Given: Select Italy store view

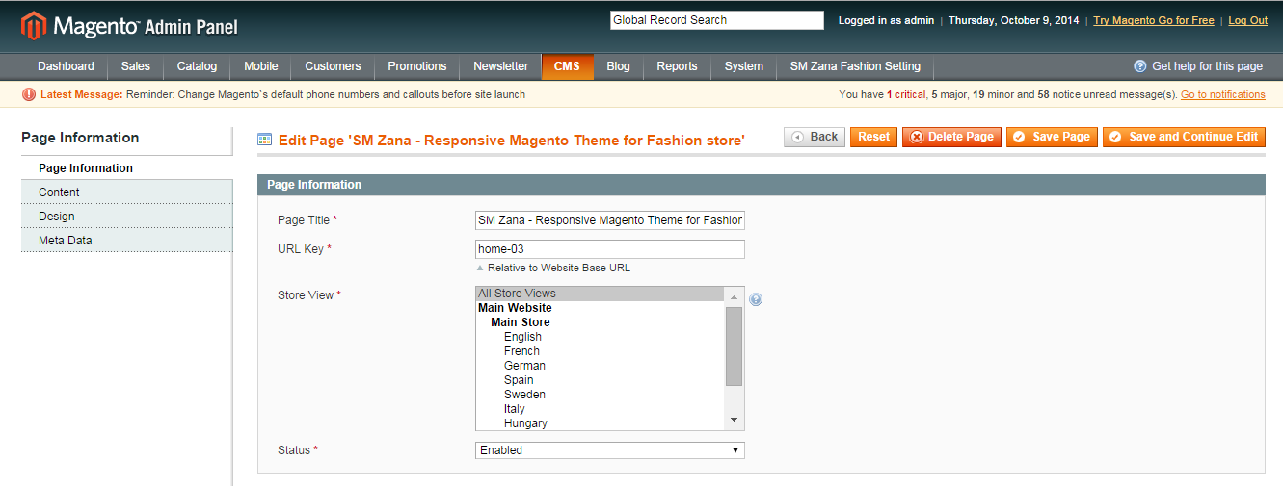Looking at the screenshot, I should pyautogui.click(x=601, y=409).
